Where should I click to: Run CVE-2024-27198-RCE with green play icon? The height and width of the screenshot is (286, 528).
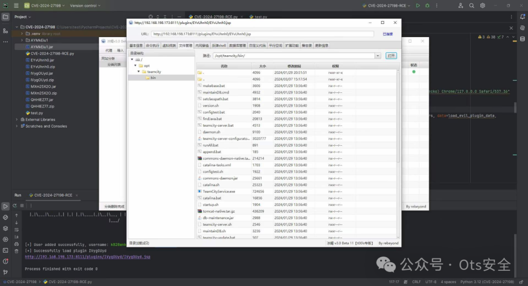click(418, 5)
